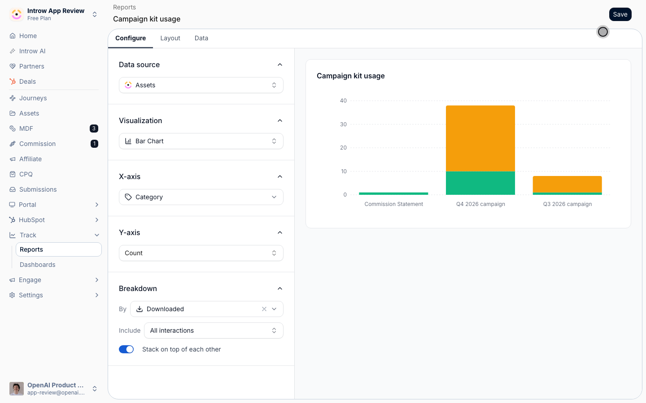The width and height of the screenshot is (646, 403).
Task: Collapse the Data source section
Action: coord(280,64)
